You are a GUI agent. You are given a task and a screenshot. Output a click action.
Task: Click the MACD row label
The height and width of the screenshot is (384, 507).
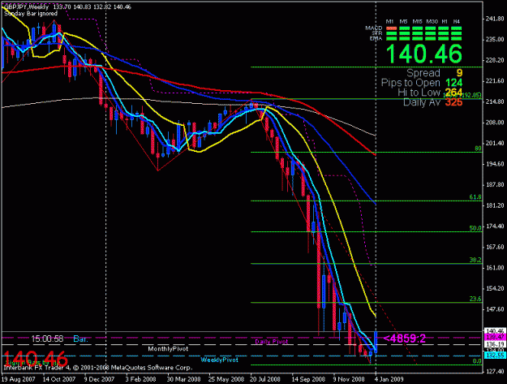[373, 28]
